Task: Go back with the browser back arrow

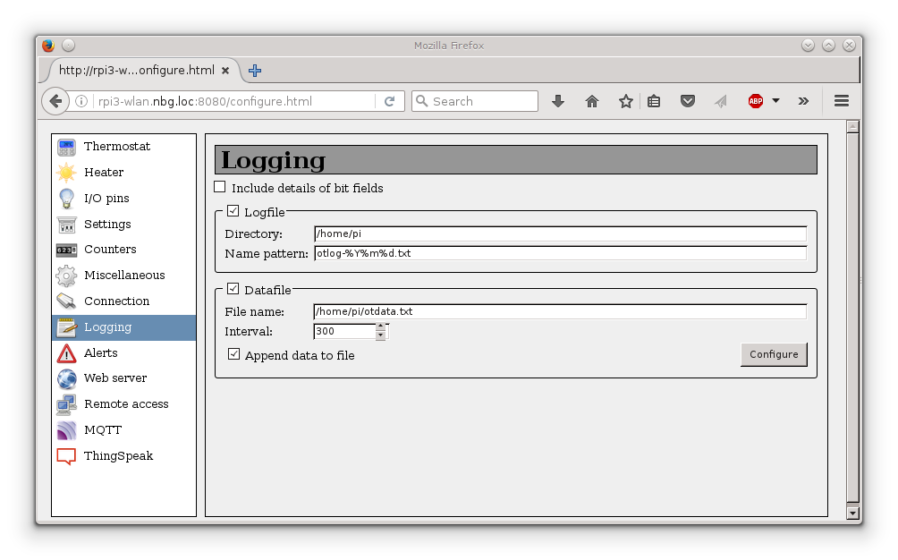Action: 55,101
